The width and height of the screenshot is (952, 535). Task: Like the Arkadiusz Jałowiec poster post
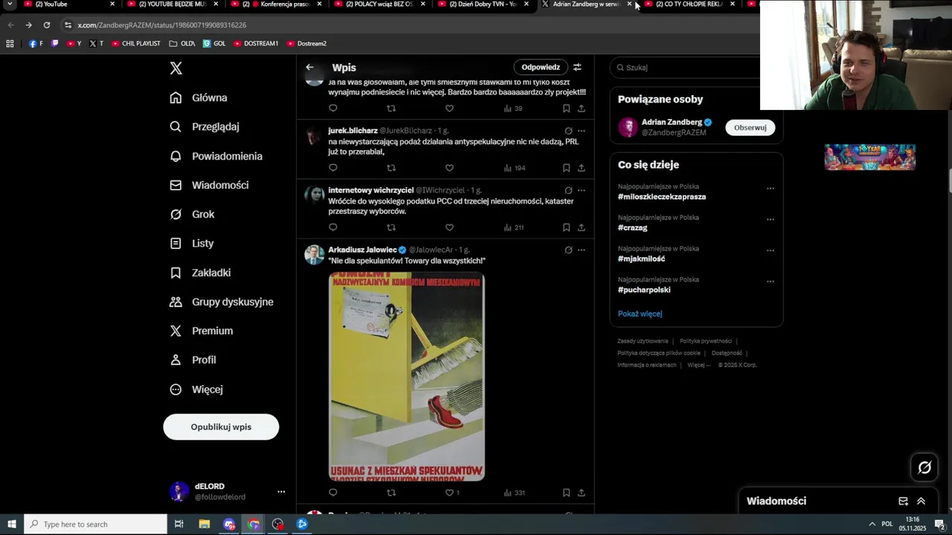[x=449, y=493]
